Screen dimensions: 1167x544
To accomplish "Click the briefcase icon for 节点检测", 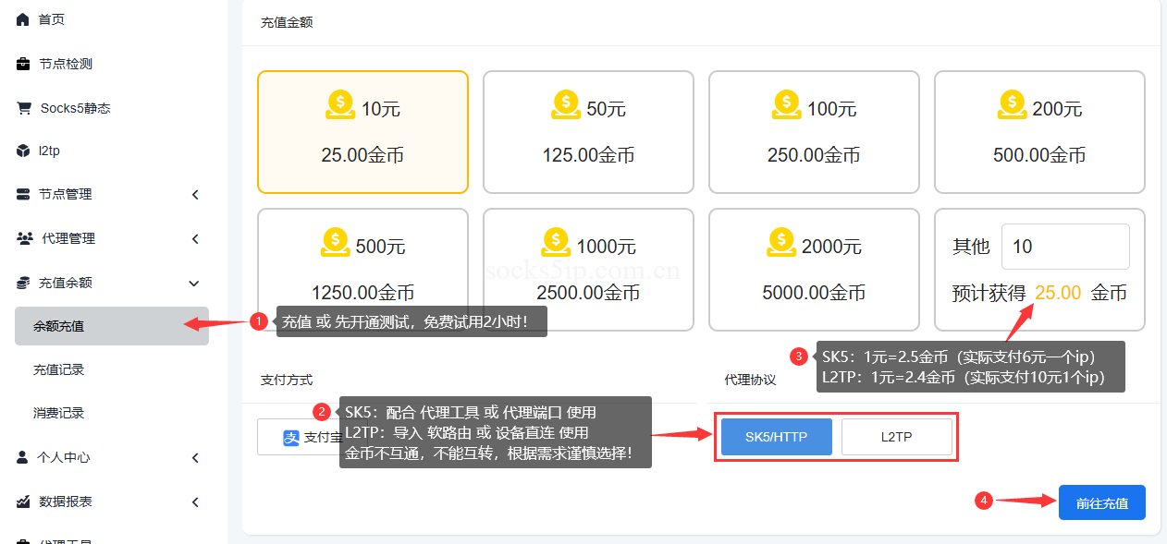I will (x=23, y=64).
